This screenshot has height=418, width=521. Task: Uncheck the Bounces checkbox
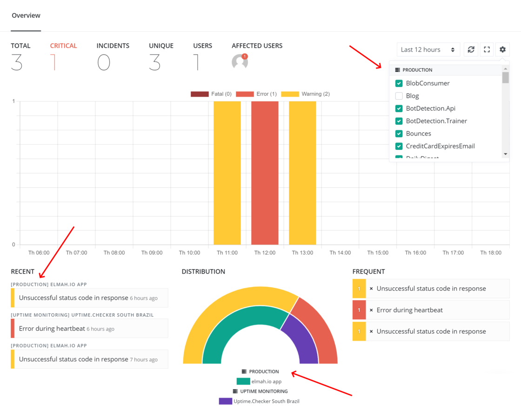399,134
